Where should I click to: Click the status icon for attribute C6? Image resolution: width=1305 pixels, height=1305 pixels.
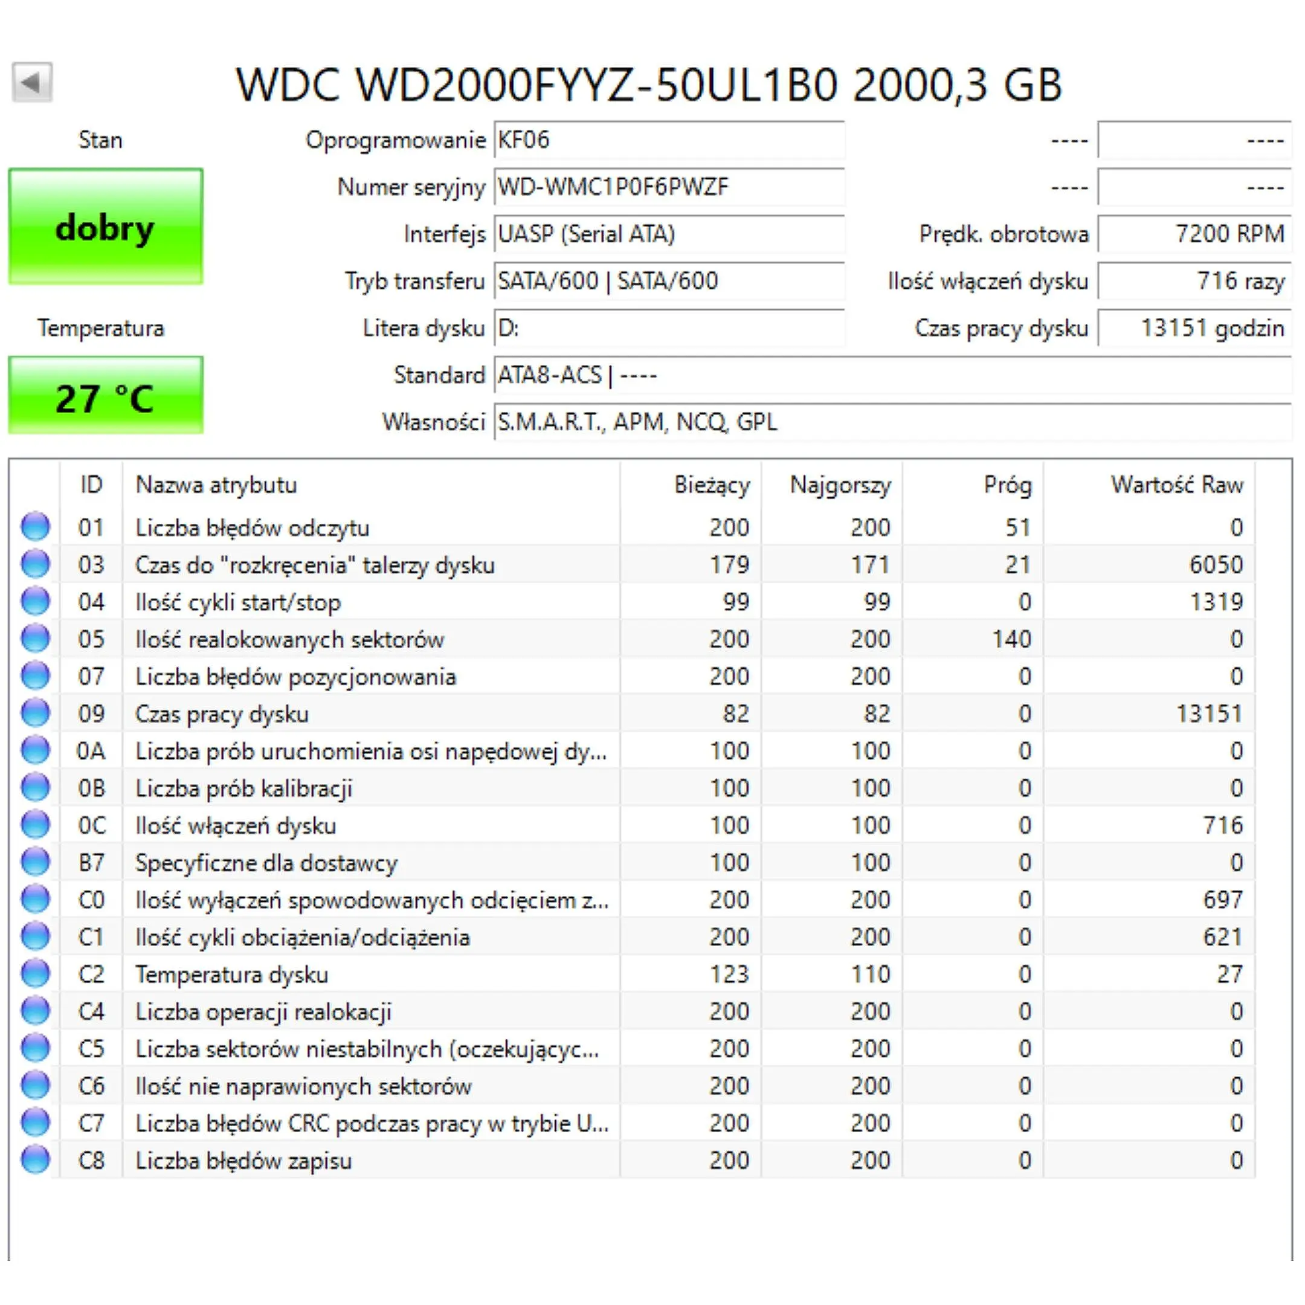35,1086
